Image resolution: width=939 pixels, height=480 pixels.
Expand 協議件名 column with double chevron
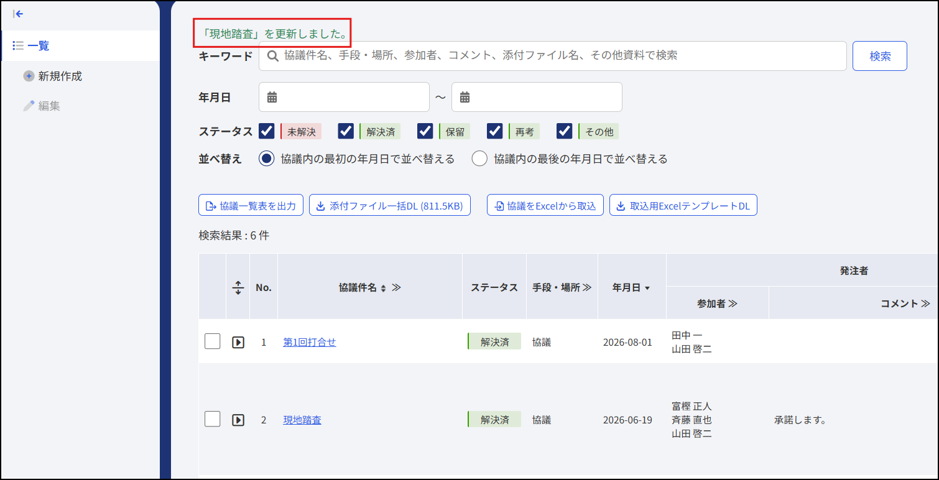396,288
